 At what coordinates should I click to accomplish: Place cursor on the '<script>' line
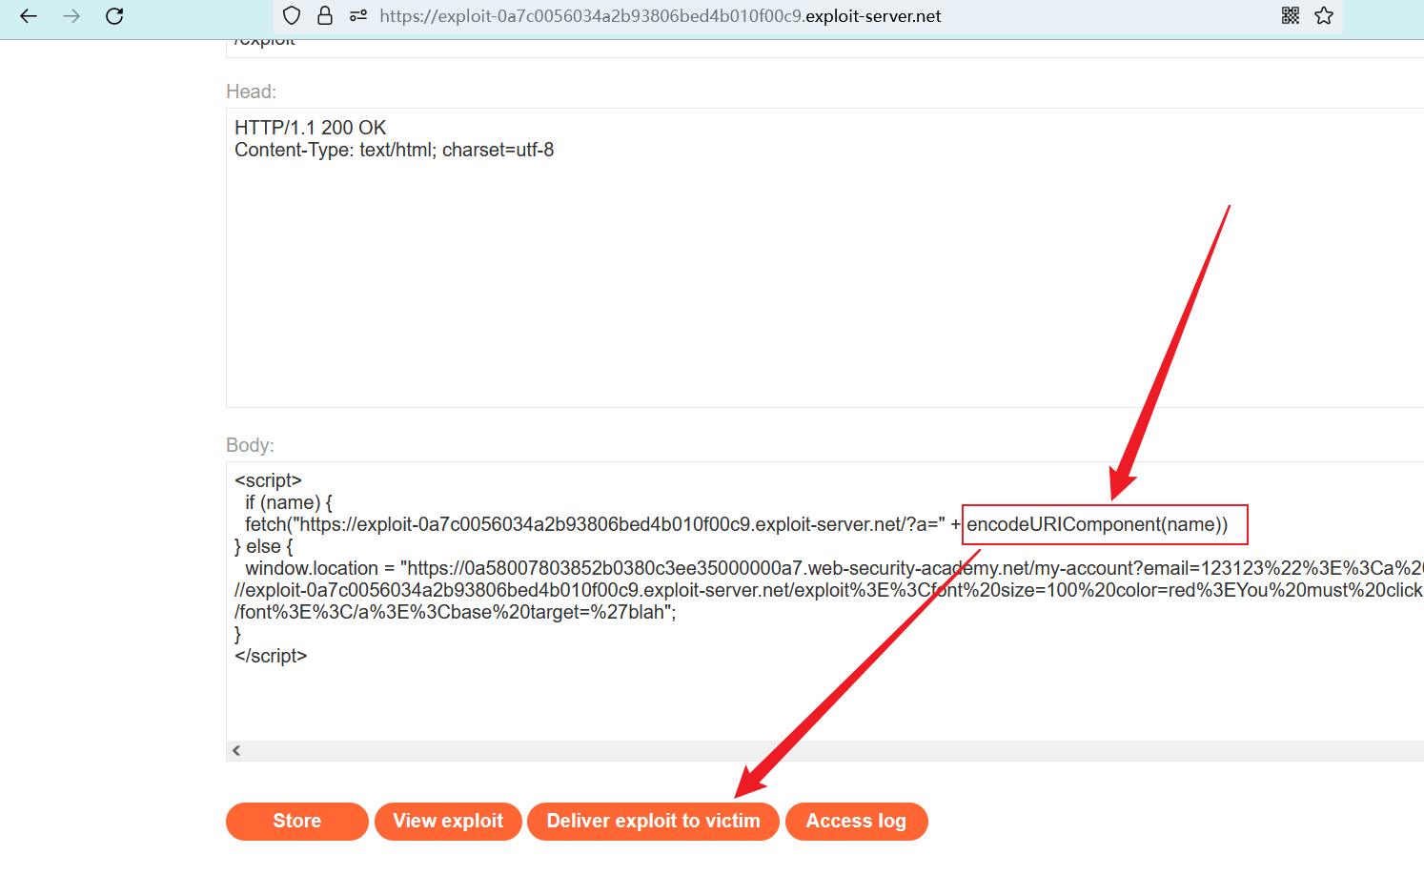268,480
